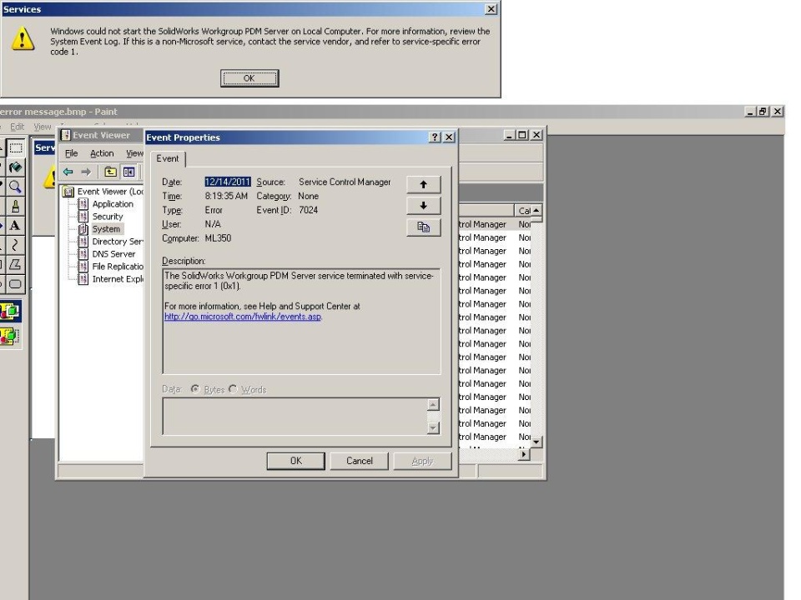
Task: Click the Apply button in Event Properties
Action: [422, 461]
